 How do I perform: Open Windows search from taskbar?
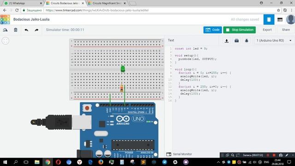coord(16,162)
